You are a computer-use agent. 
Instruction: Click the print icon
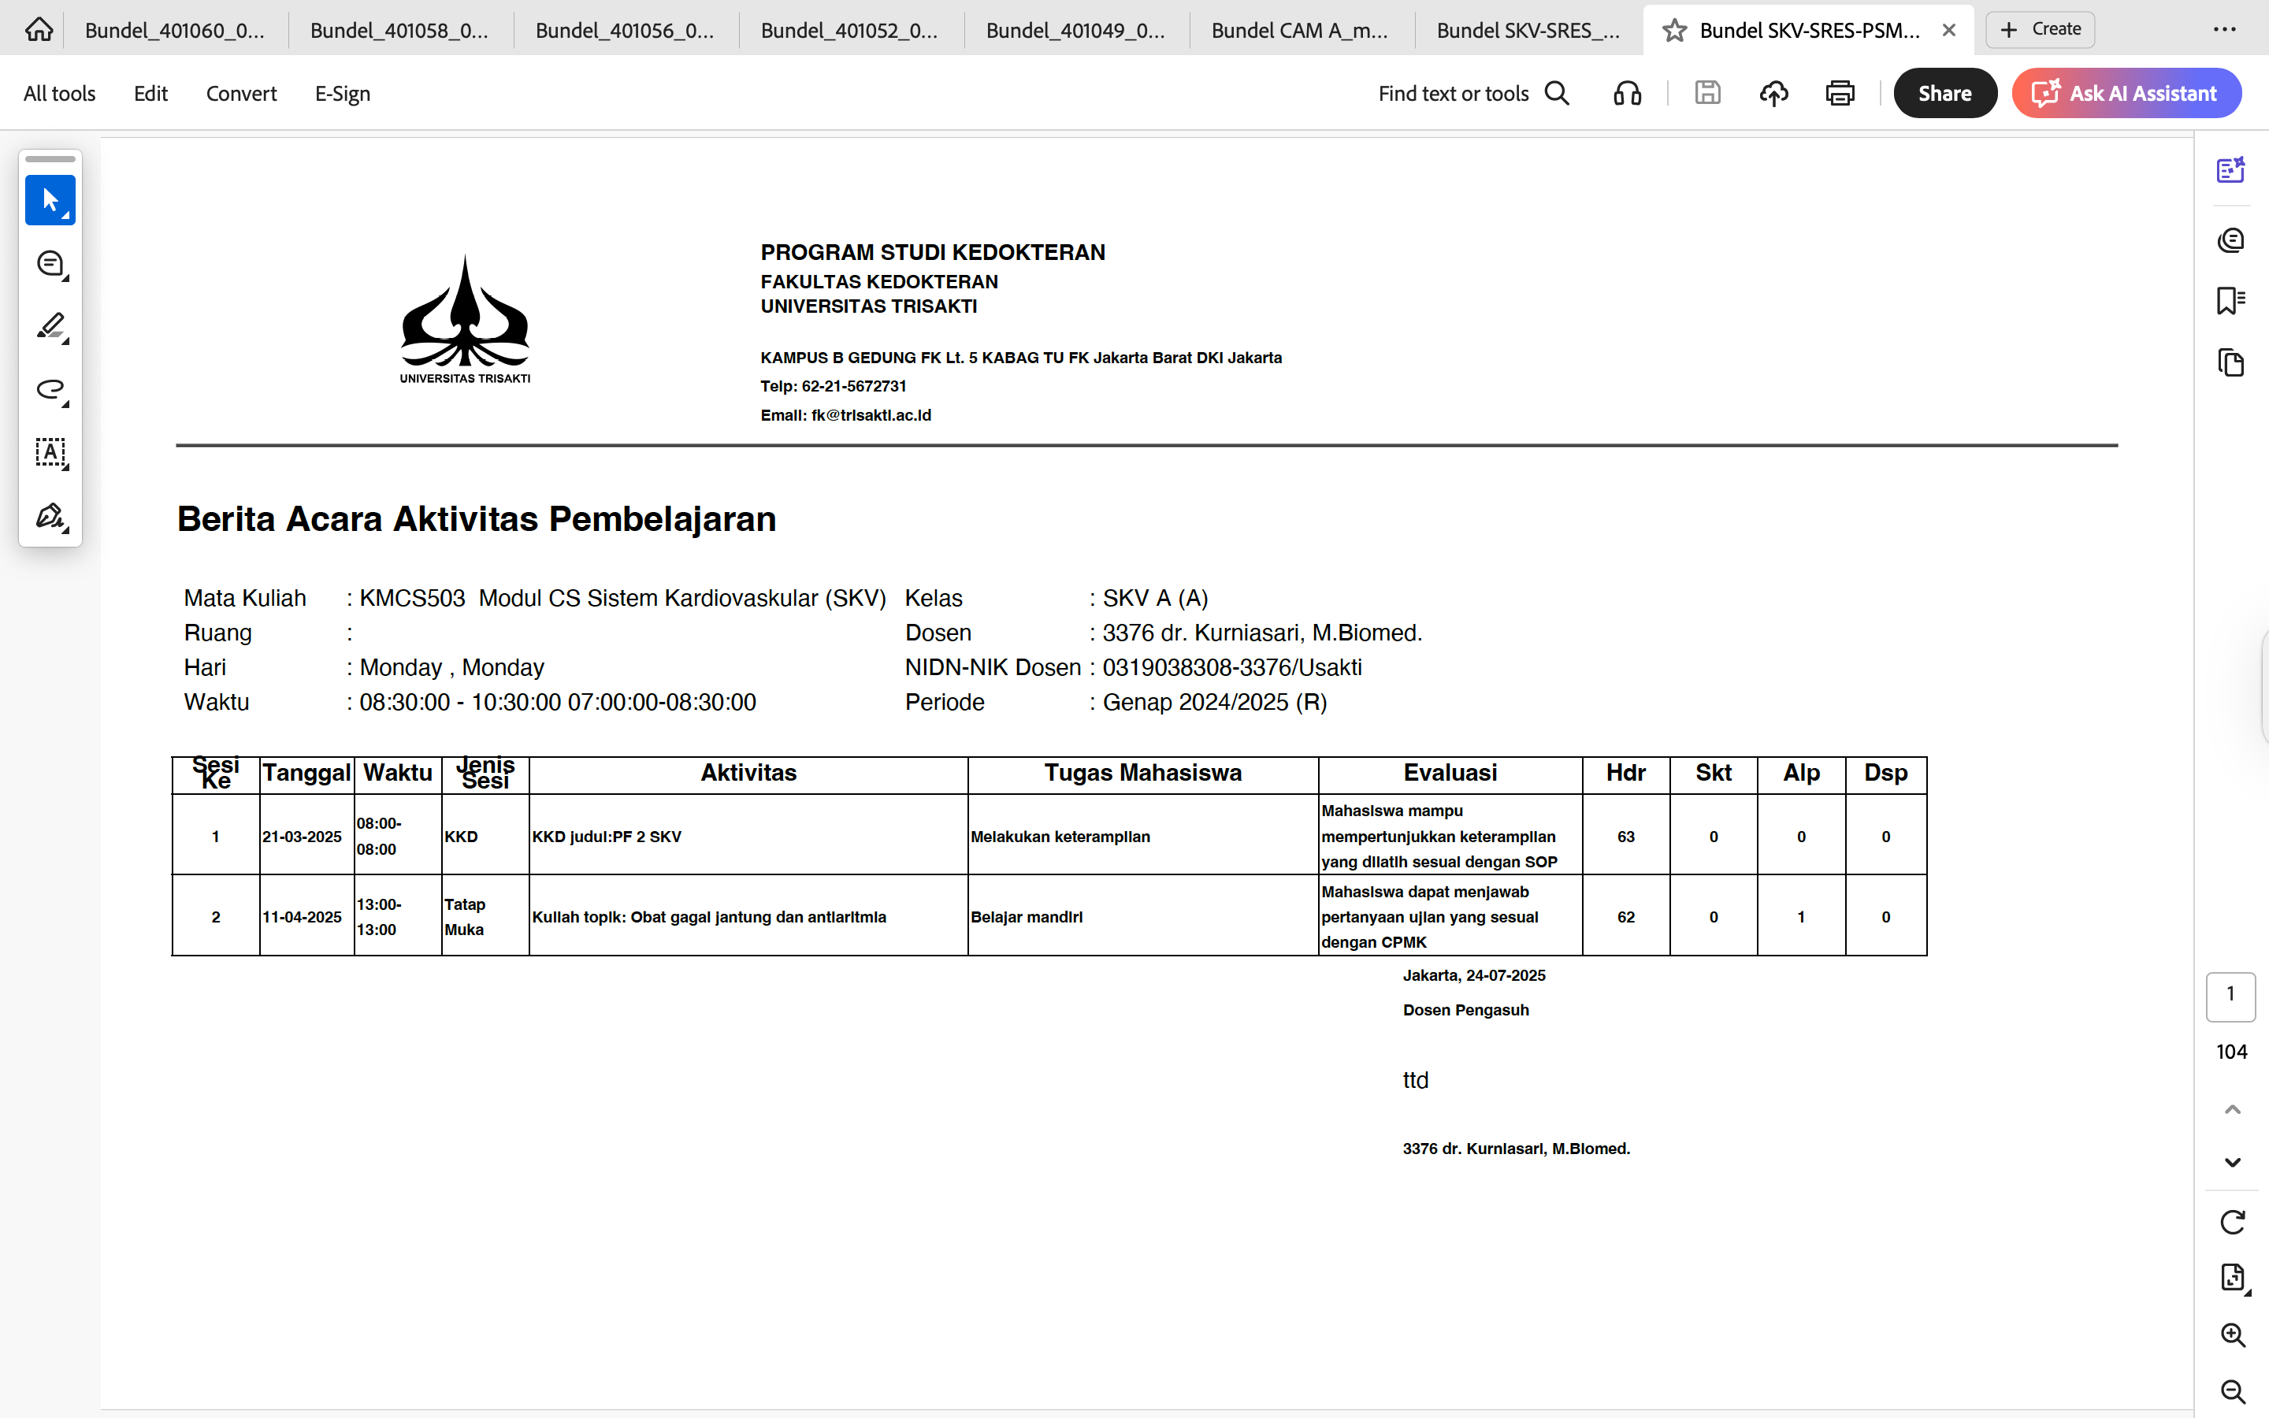coord(1840,93)
